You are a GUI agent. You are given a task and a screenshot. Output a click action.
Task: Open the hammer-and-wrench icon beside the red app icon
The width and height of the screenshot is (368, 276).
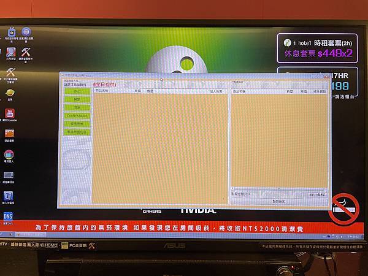[x=26, y=52]
